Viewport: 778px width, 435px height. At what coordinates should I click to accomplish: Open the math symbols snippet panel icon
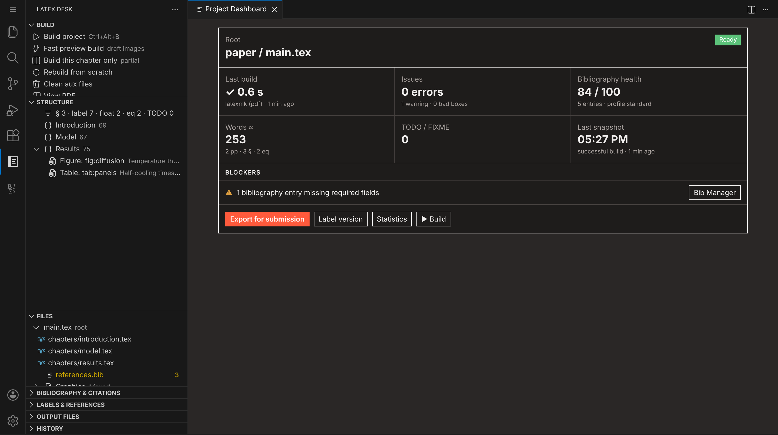coord(12,189)
